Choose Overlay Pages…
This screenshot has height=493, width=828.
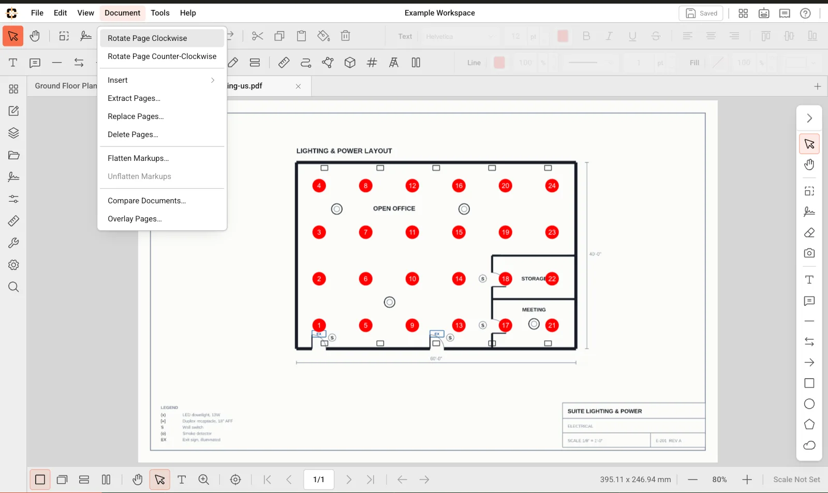pos(162,219)
